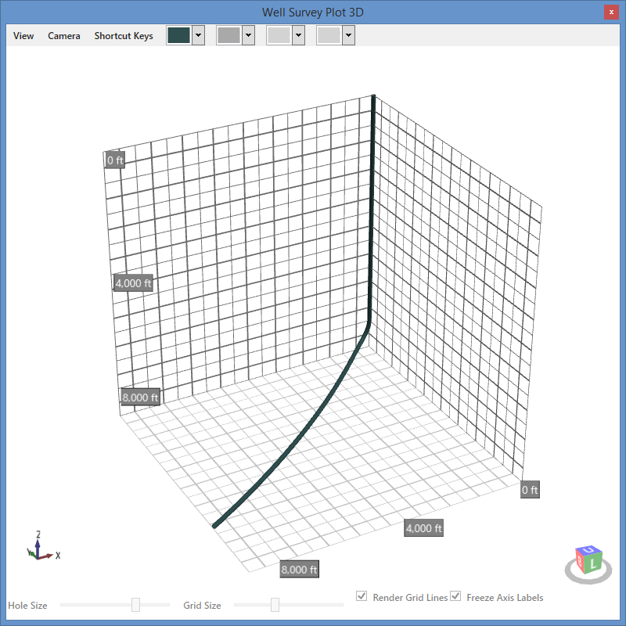Open the Shortcut Keys menu
Image resolution: width=626 pixels, height=626 pixels.
coord(124,36)
